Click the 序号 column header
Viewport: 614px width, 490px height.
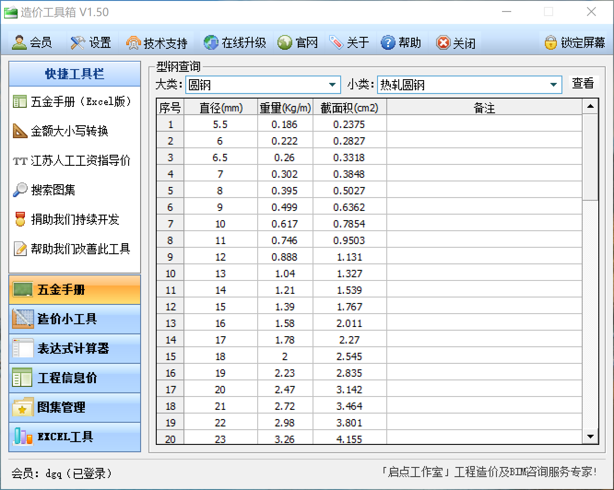[x=170, y=107]
